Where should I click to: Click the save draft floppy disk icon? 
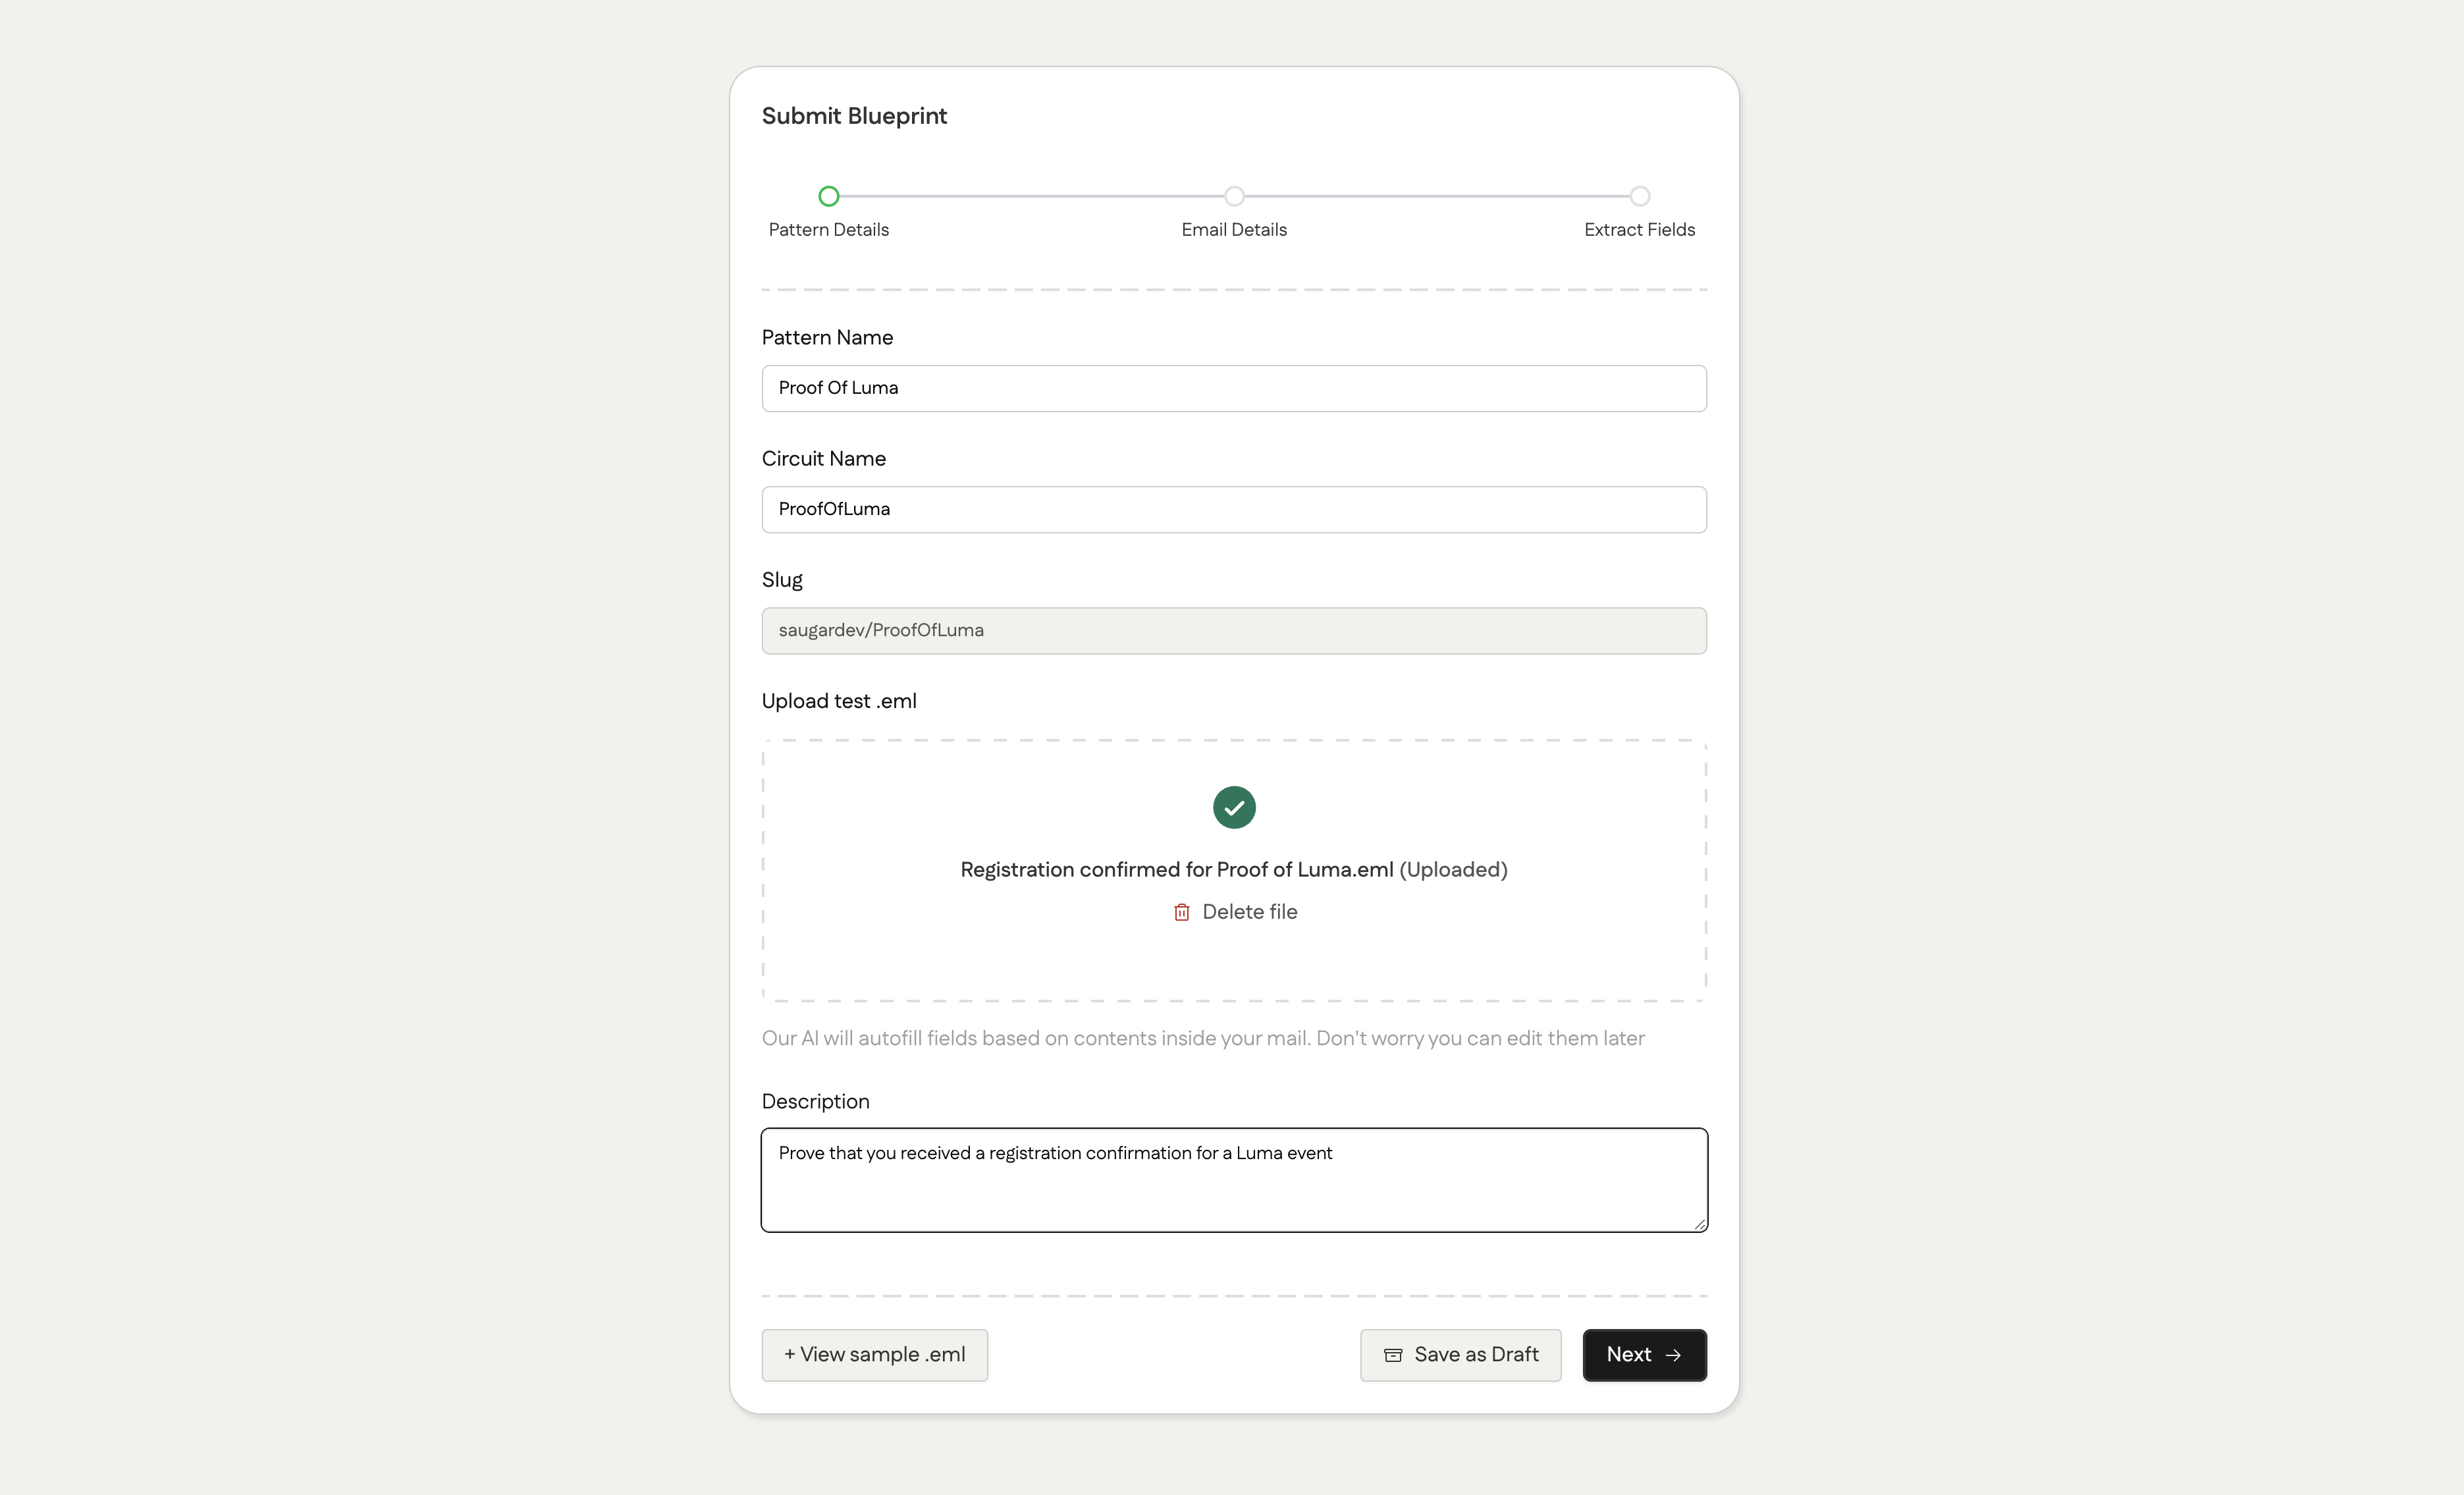1392,1354
